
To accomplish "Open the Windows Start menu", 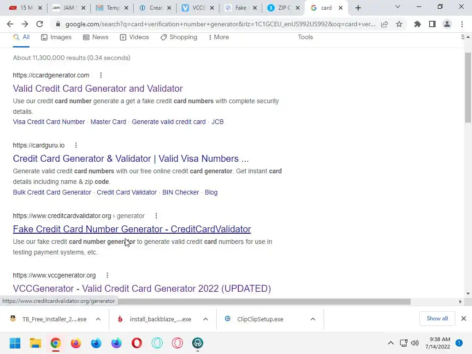I will 15,343.
